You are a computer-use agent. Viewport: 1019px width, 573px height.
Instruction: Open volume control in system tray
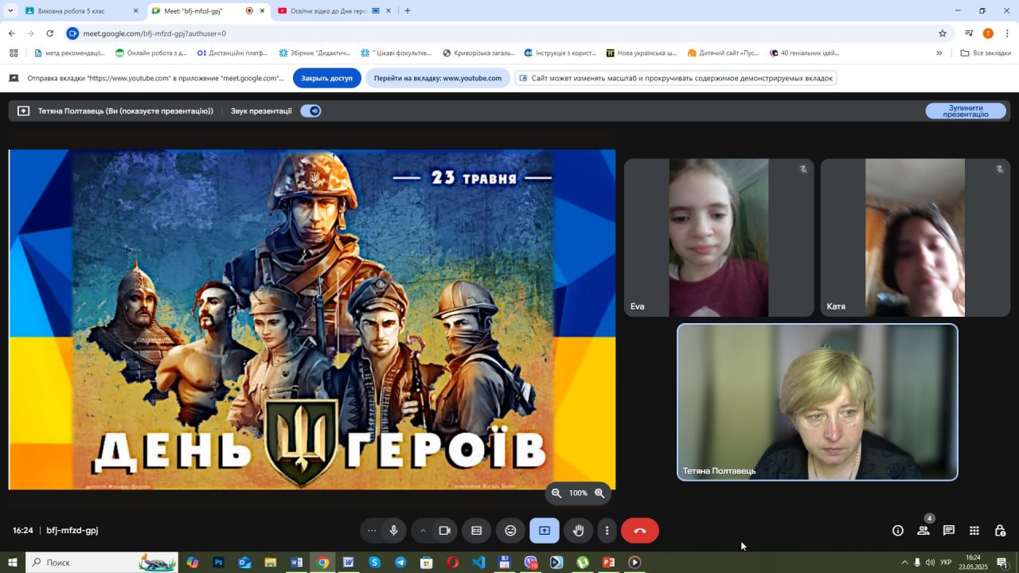pos(930,563)
